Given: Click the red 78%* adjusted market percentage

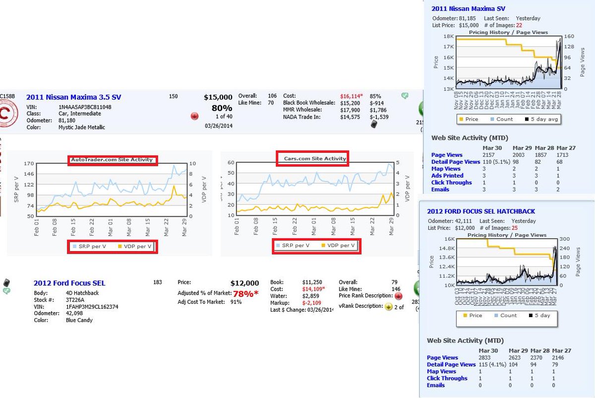Looking at the screenshot, I should (x=246, y=293).
